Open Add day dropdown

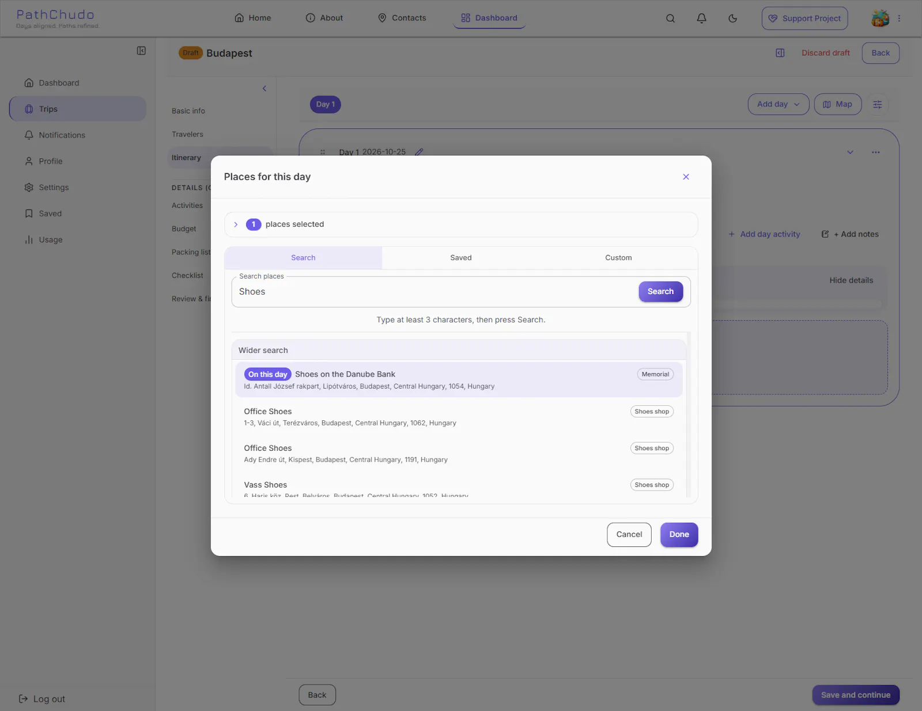tap(779, 105)
